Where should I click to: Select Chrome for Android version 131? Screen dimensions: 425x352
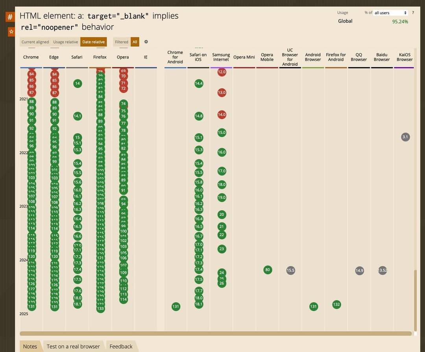pyautogui.click(x=176, y=306)
